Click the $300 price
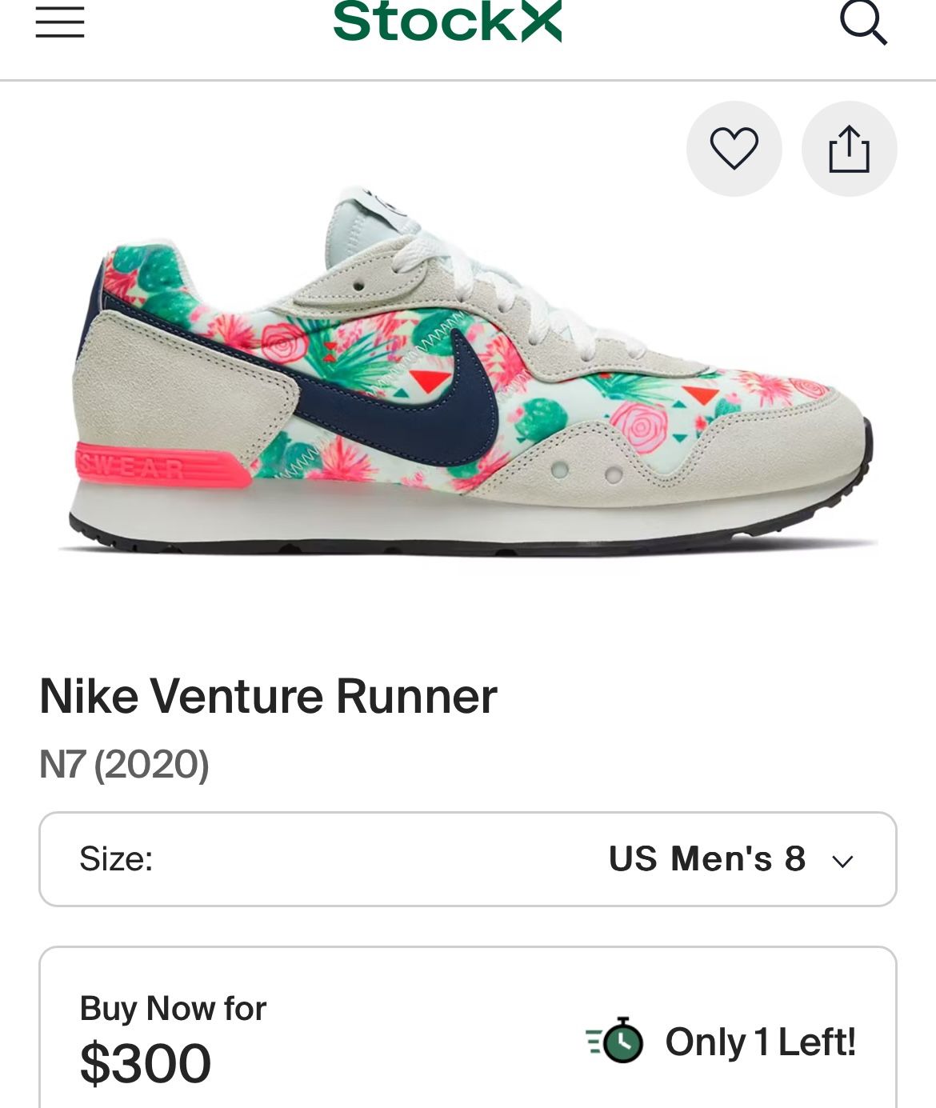This screenshot has height=1108, width=936. pyautogui.click(x=146, y=1064)
